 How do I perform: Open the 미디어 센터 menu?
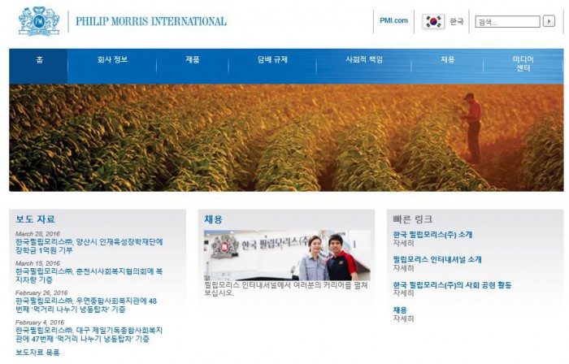523,64
